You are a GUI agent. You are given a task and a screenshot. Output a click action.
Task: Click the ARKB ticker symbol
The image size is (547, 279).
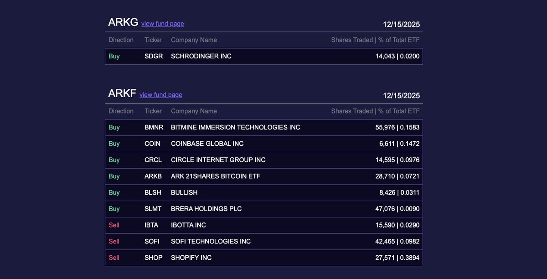[x=153, y=176]
